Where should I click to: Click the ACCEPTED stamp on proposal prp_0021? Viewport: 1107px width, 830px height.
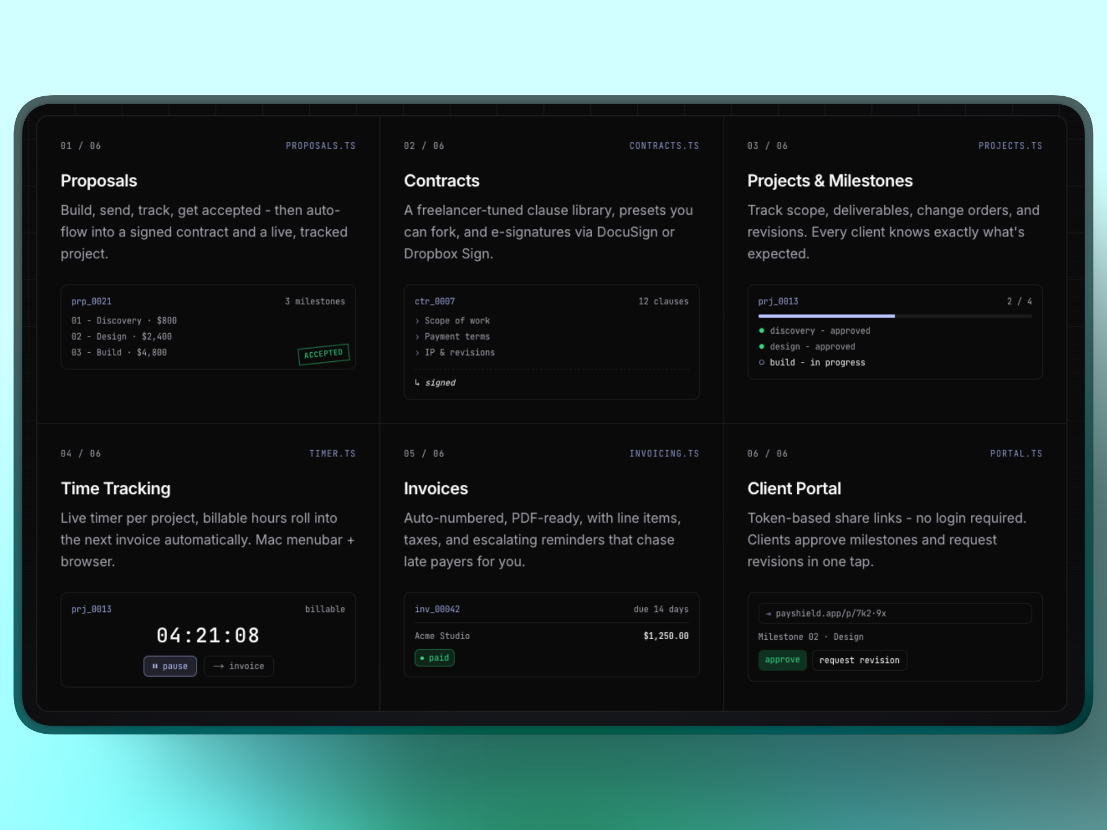pyautogui.click(x=323, y=354)
